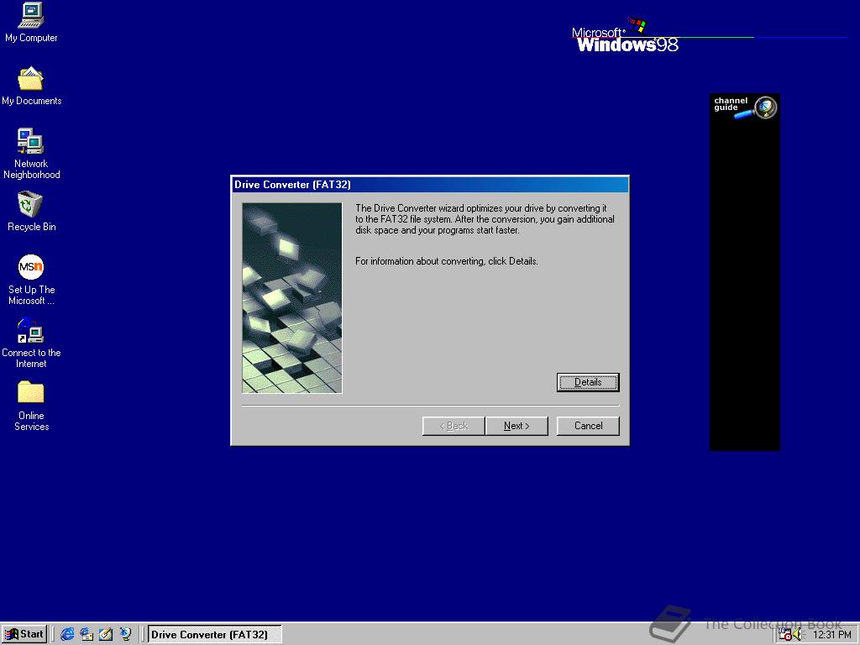Launch Internet Explorer from Quick Launch
The image size is (860, 645).
coord(68,634)
